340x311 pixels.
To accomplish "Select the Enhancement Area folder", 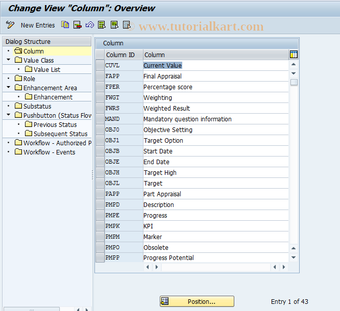I will 46,88.
